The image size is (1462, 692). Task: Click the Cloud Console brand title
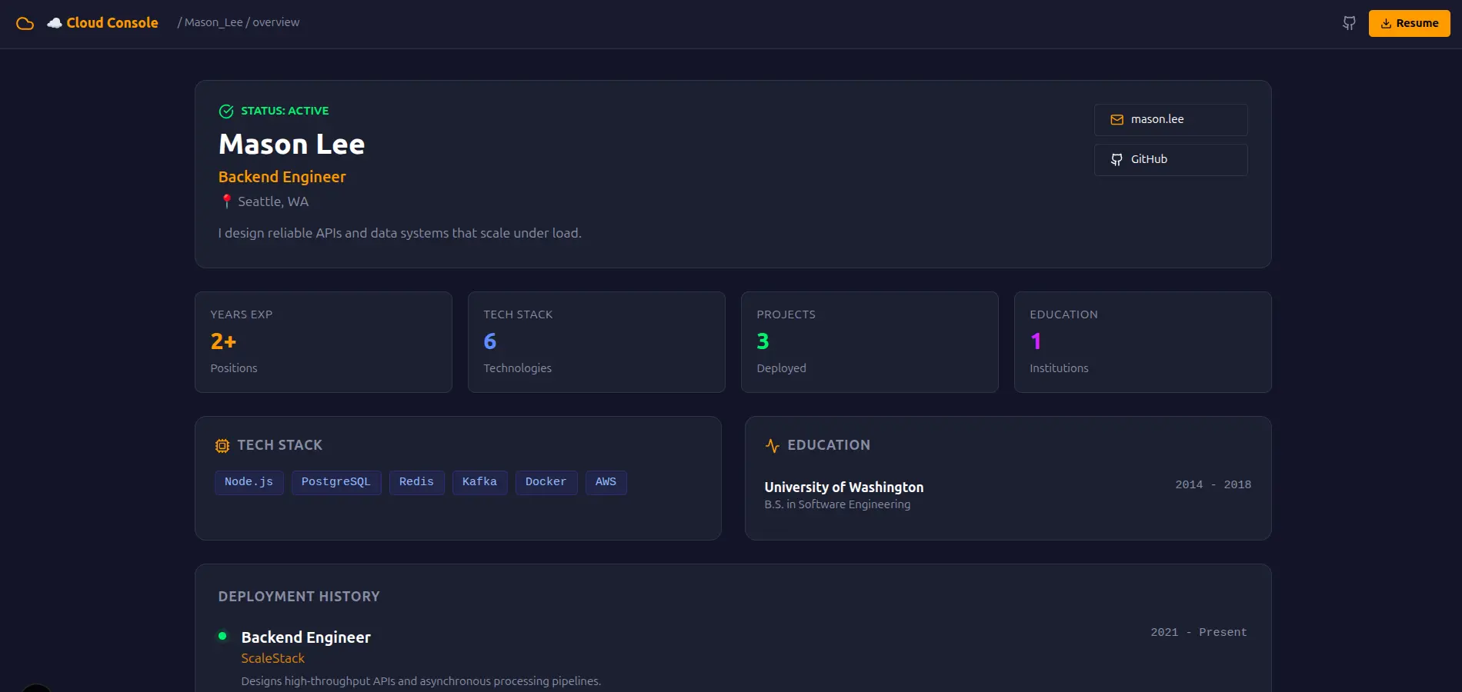point(112,23)
